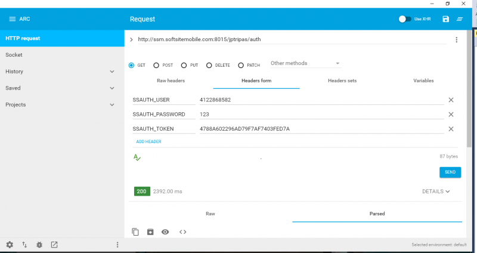Select the PUT method radio button
Viewport: 477px width, 253px height.
[x=184, y=65]
